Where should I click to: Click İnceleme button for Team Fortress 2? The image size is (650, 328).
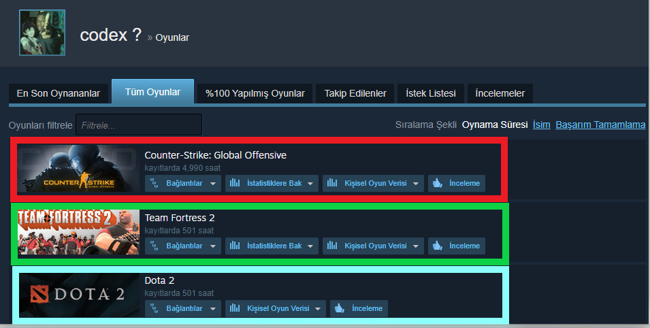pyautogui.click(x=457, y=246)
